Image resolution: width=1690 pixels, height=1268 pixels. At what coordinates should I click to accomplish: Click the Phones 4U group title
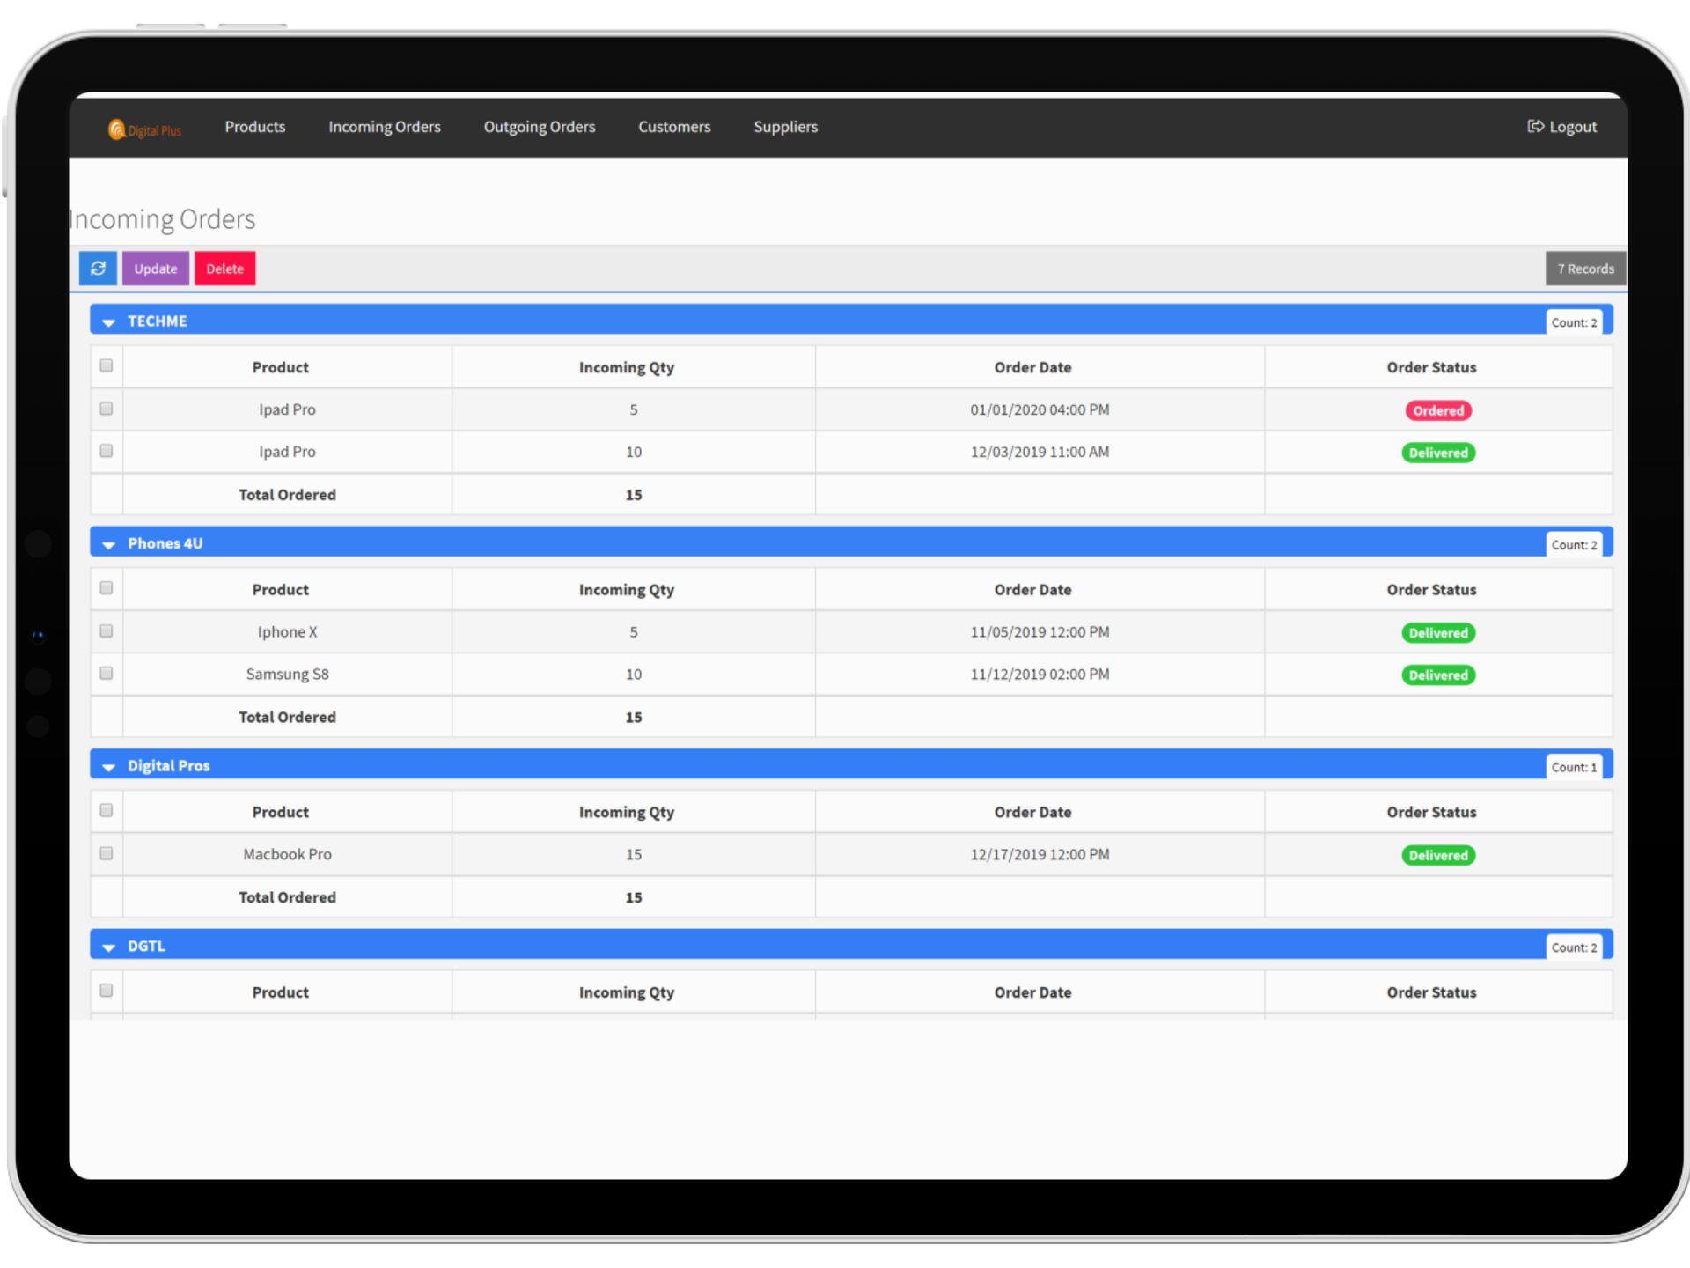click(165, 543)
